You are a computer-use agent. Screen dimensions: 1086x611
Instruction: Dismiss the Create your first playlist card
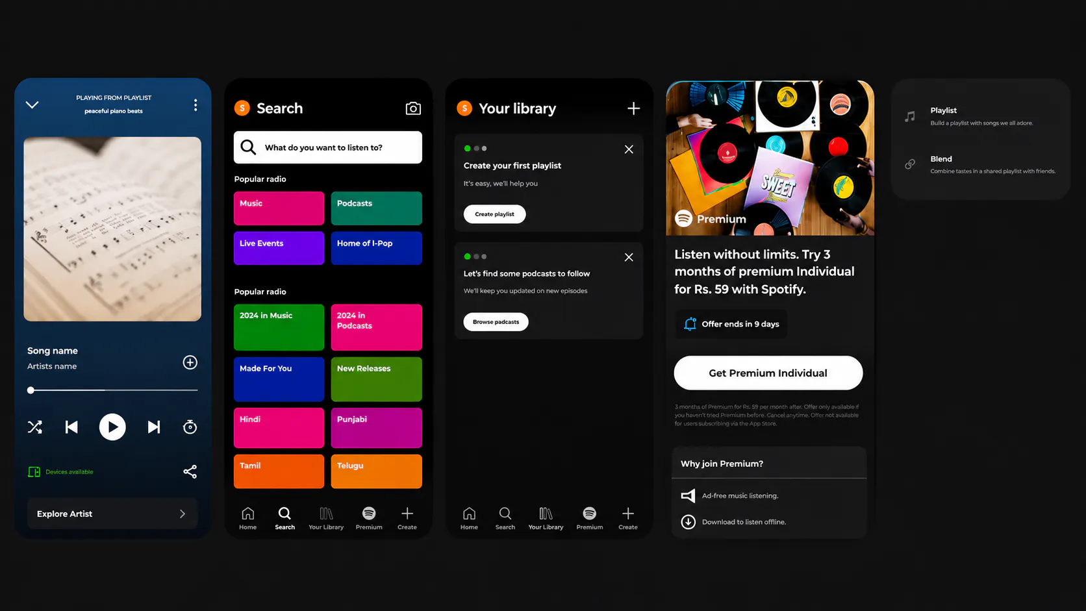(x=629, y=149)
